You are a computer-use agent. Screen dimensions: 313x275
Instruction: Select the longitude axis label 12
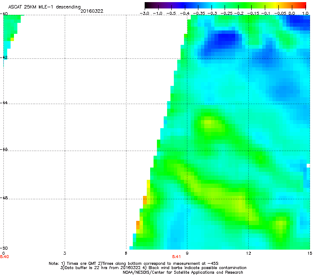tap(248, 253)
